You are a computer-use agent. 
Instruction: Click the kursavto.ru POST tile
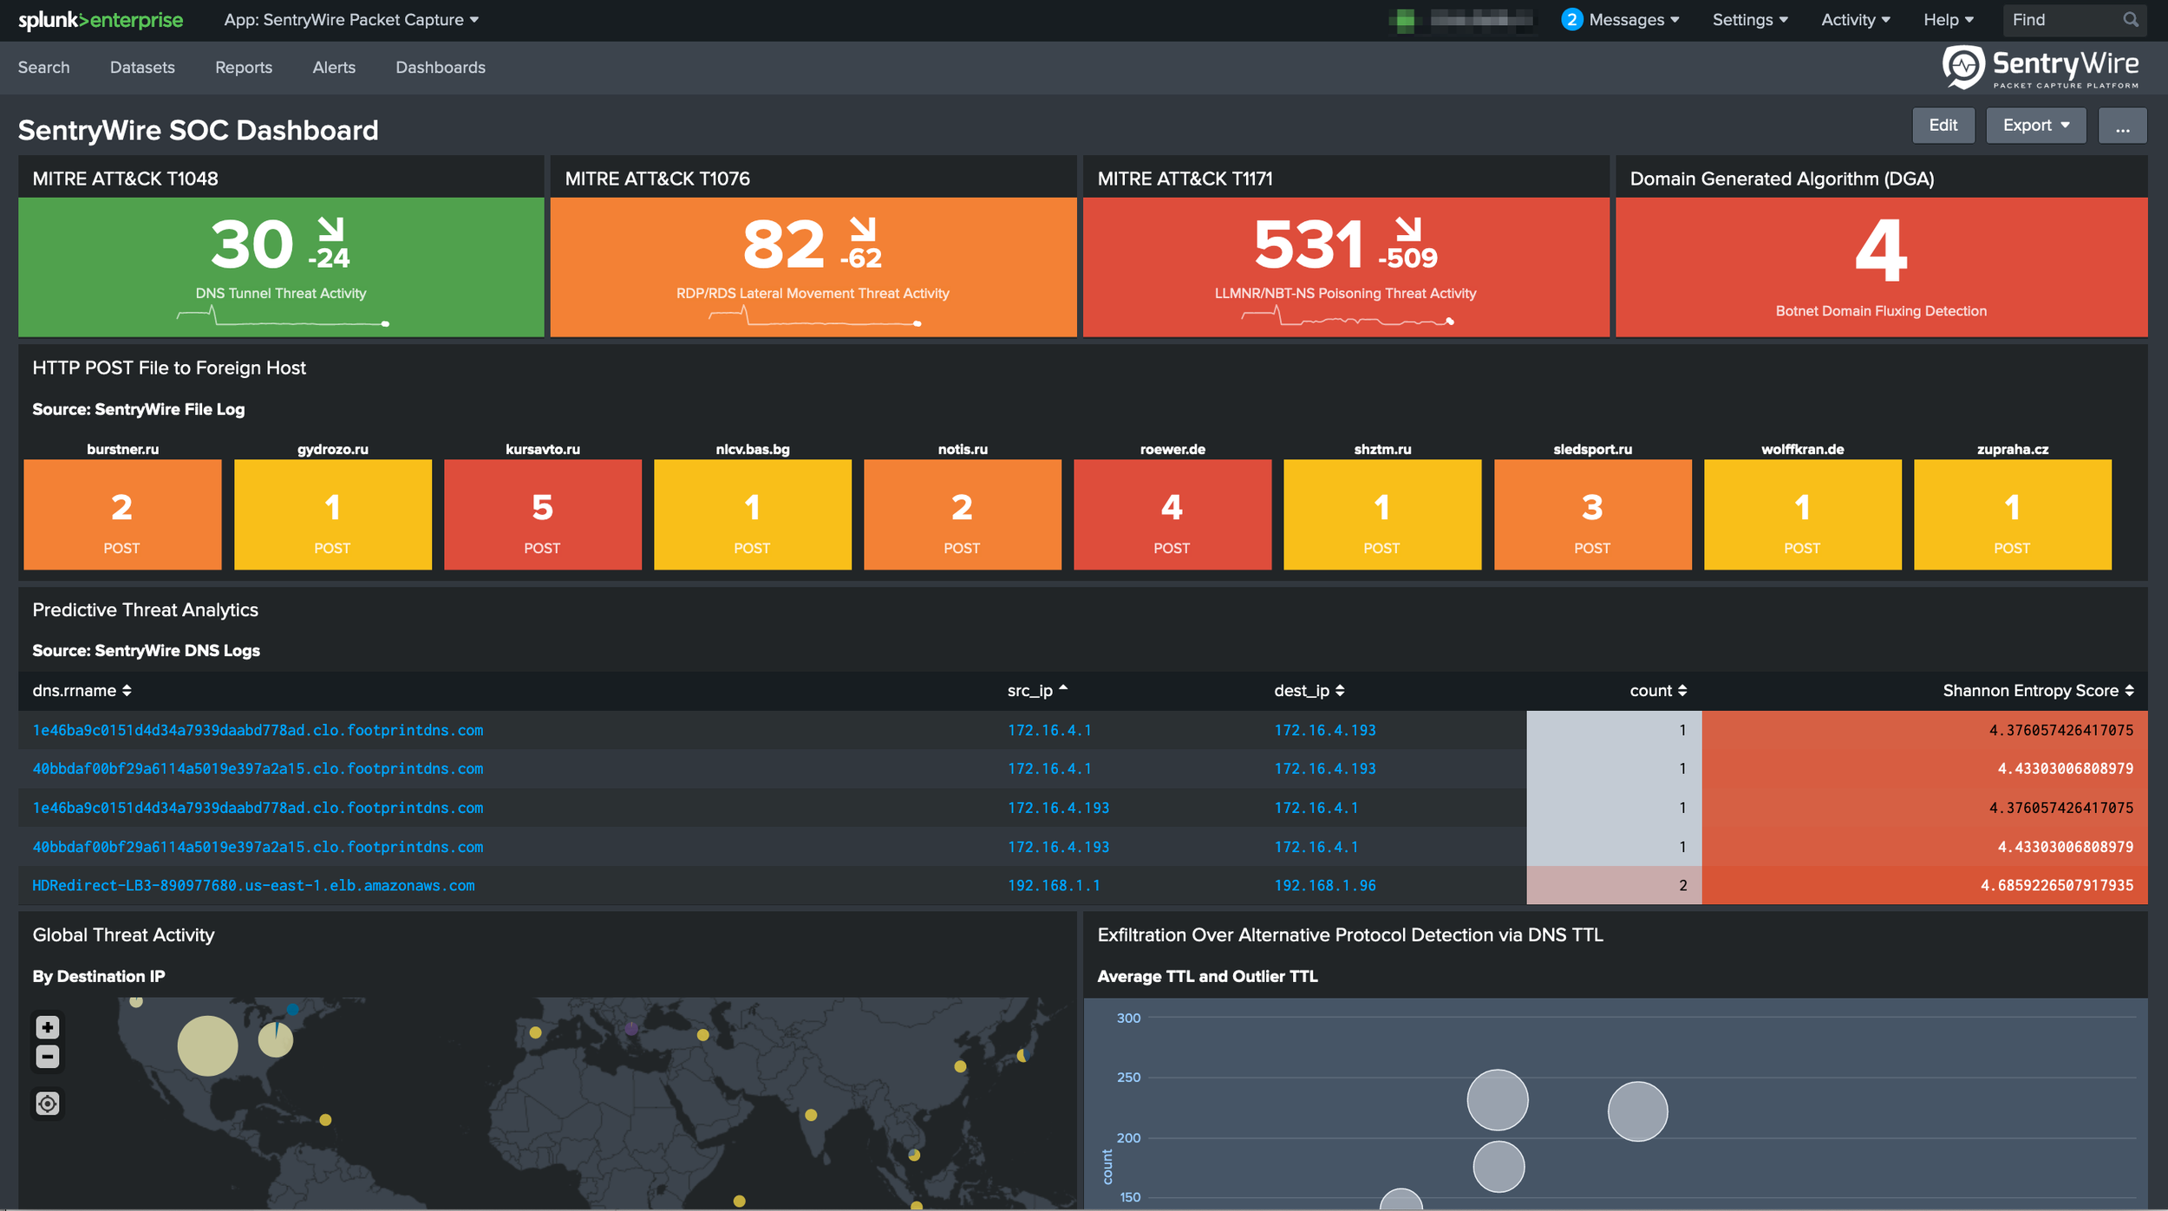pyautogui.click(x=543, y=515)
